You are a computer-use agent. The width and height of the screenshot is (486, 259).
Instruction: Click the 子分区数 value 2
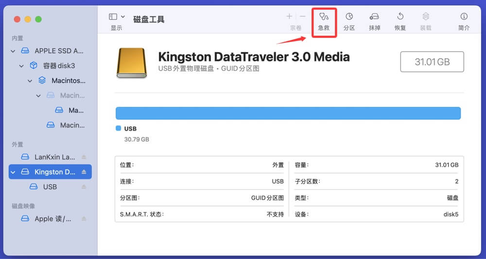click(x=456, y=182)
